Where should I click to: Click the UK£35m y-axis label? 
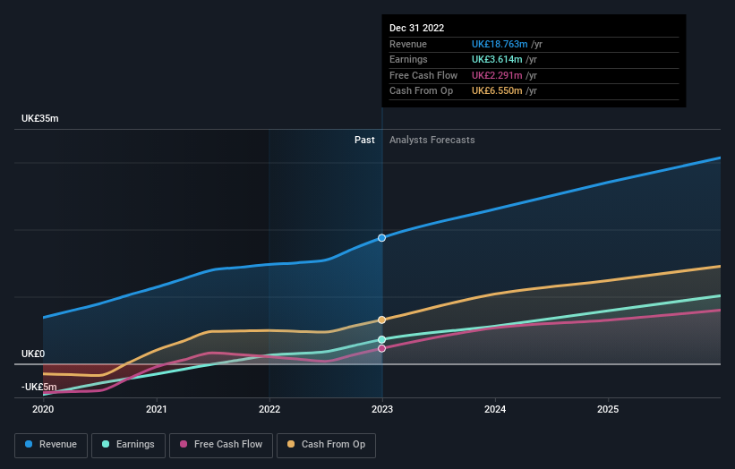(40, 118)
